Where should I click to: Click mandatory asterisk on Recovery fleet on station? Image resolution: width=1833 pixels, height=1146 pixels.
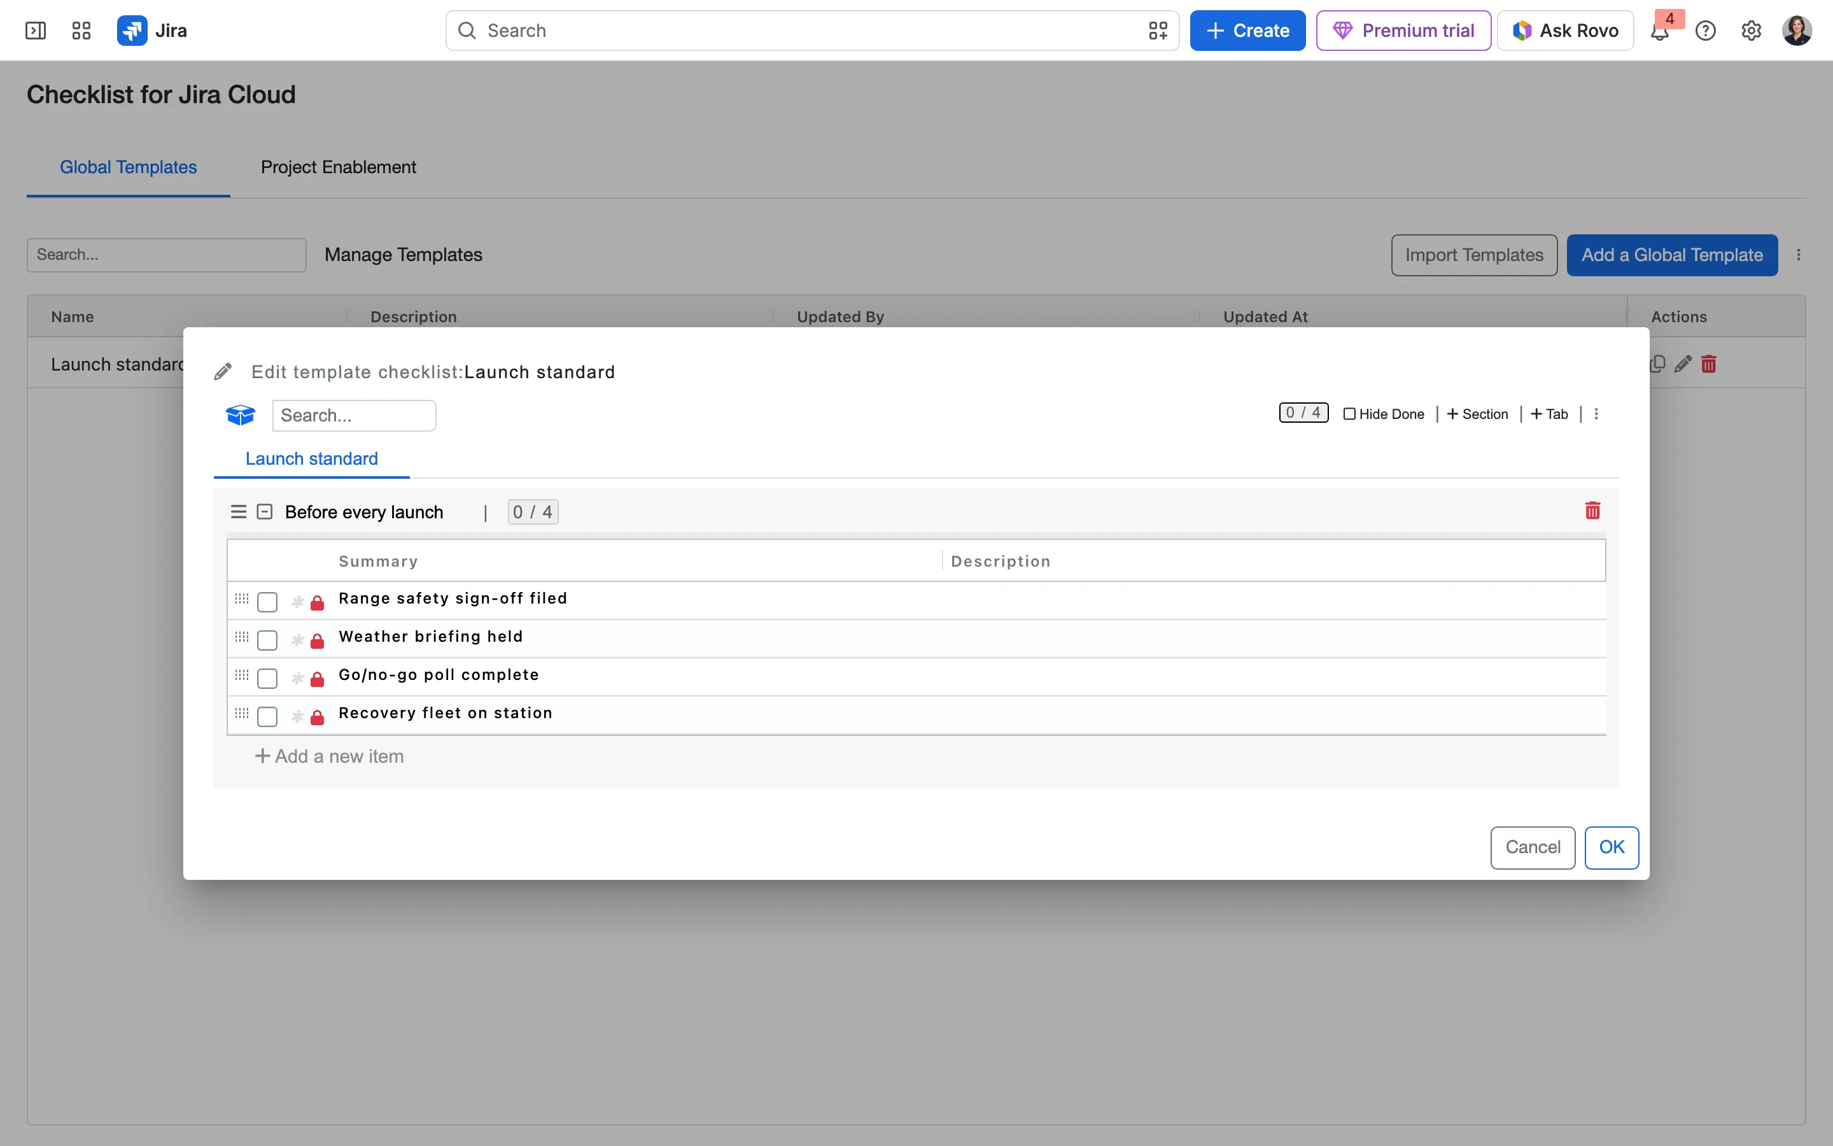click(x=298, y=717)
